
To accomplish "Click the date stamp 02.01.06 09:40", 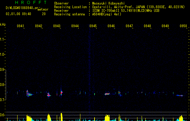I will pos(18,14).
